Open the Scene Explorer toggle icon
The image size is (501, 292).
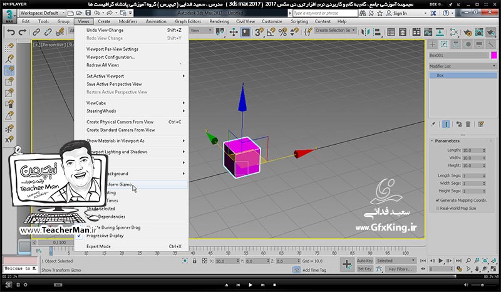(x=391, y=32)
